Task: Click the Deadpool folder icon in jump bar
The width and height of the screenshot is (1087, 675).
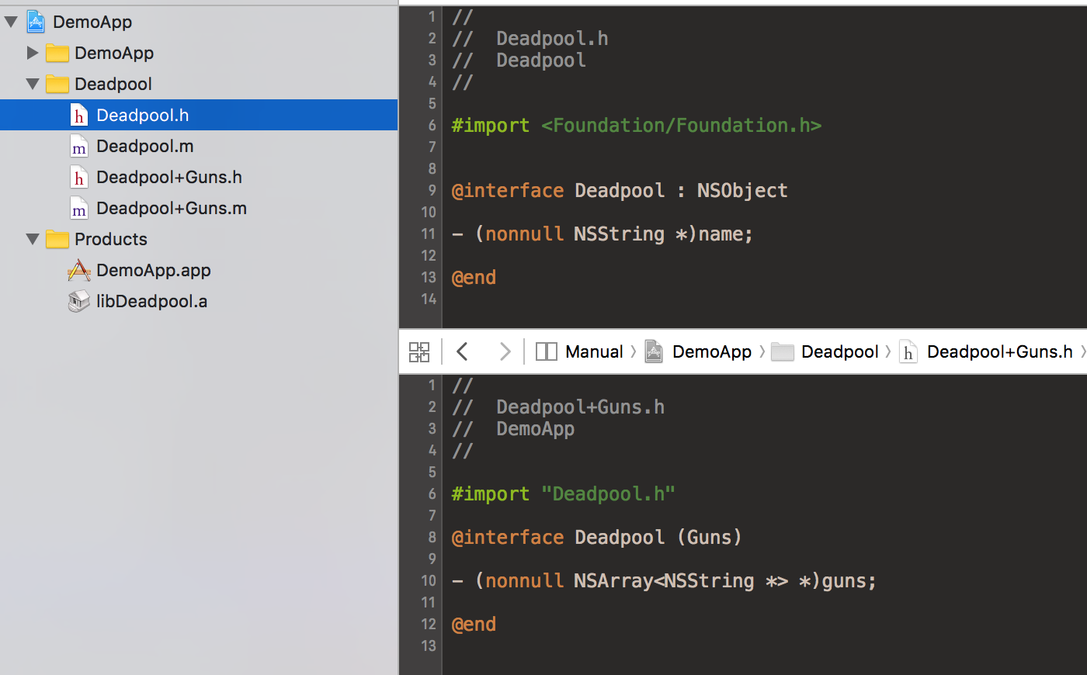Action: [783, 351]
